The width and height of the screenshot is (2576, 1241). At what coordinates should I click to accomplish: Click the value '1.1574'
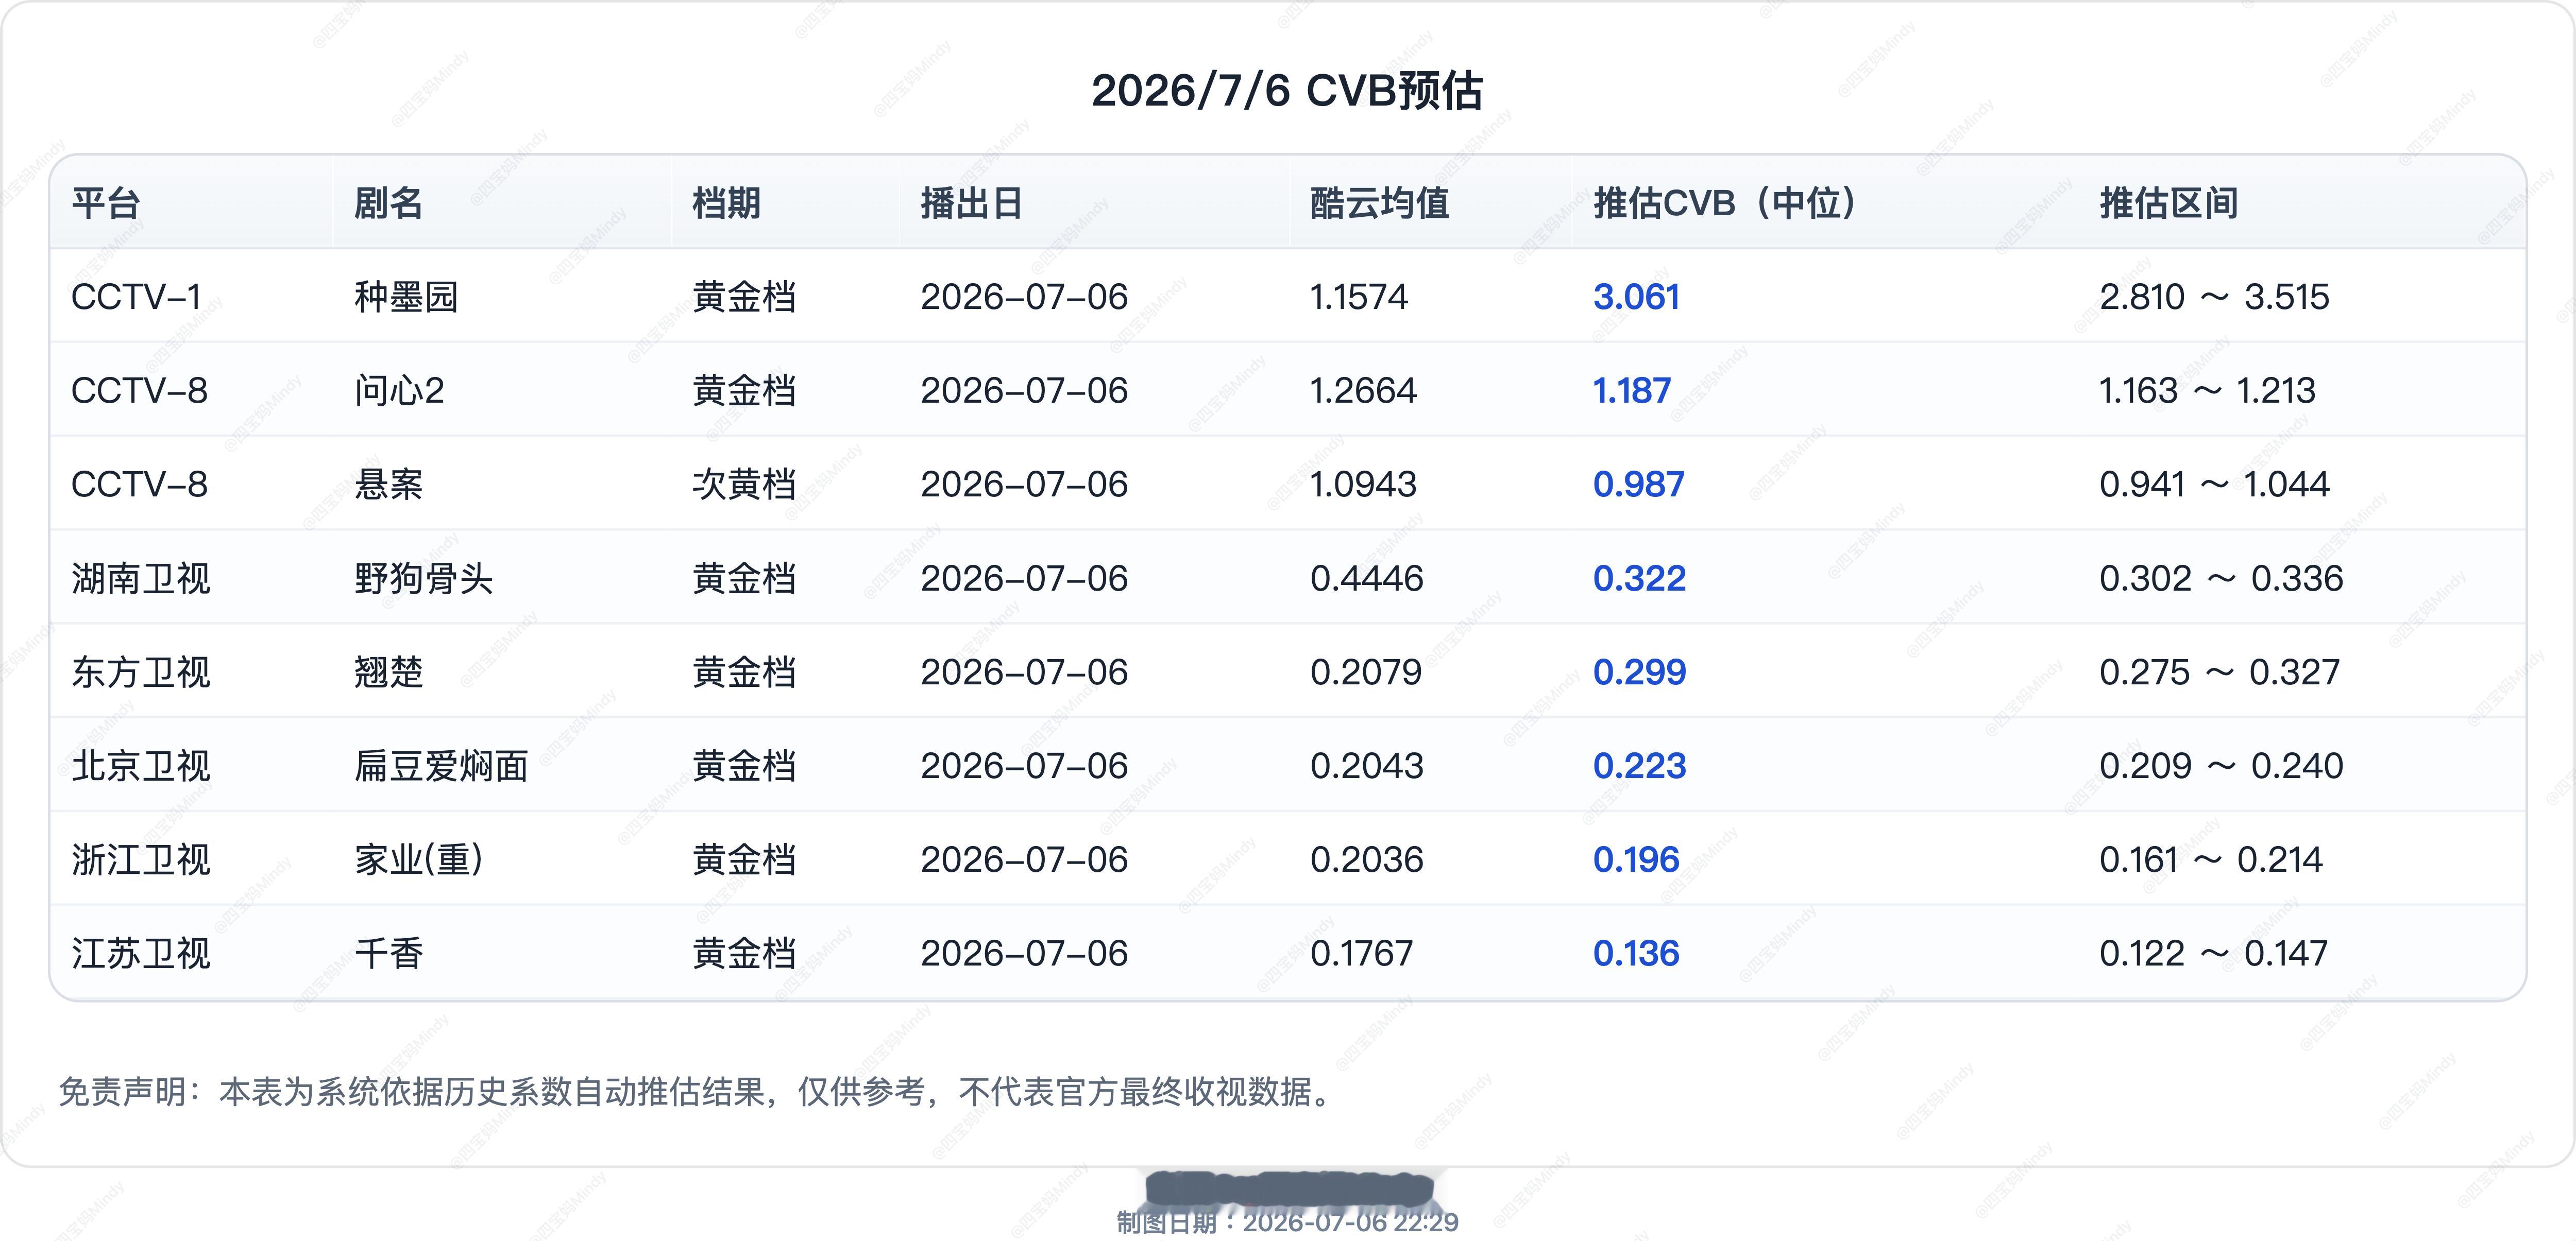coord(1359,297)
